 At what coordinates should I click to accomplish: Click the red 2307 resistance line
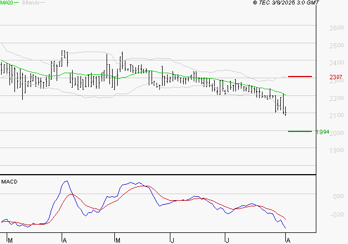click(300, 77)
